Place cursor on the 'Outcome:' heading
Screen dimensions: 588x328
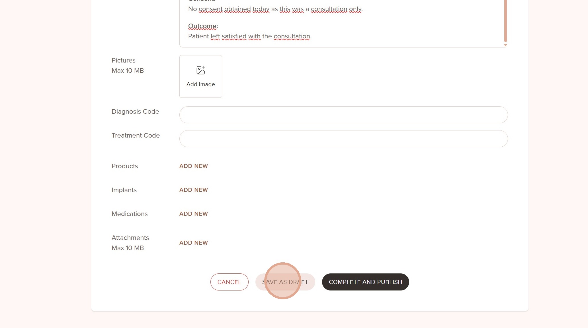[203, 26]
